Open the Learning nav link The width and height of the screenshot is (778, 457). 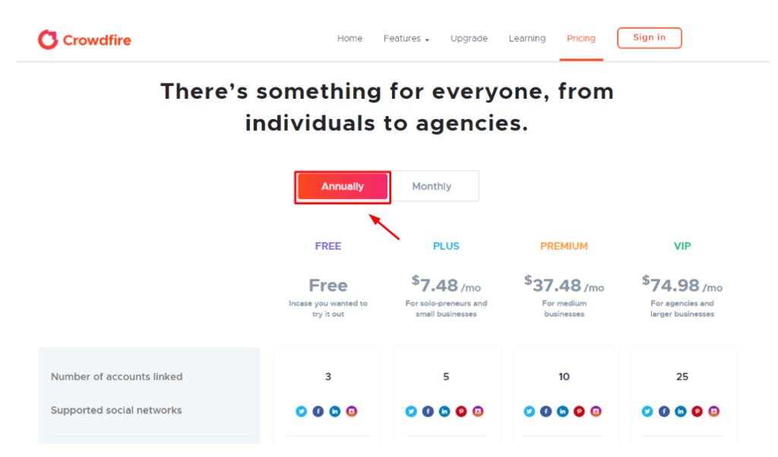pyautogui.click(x=527, y=39)
